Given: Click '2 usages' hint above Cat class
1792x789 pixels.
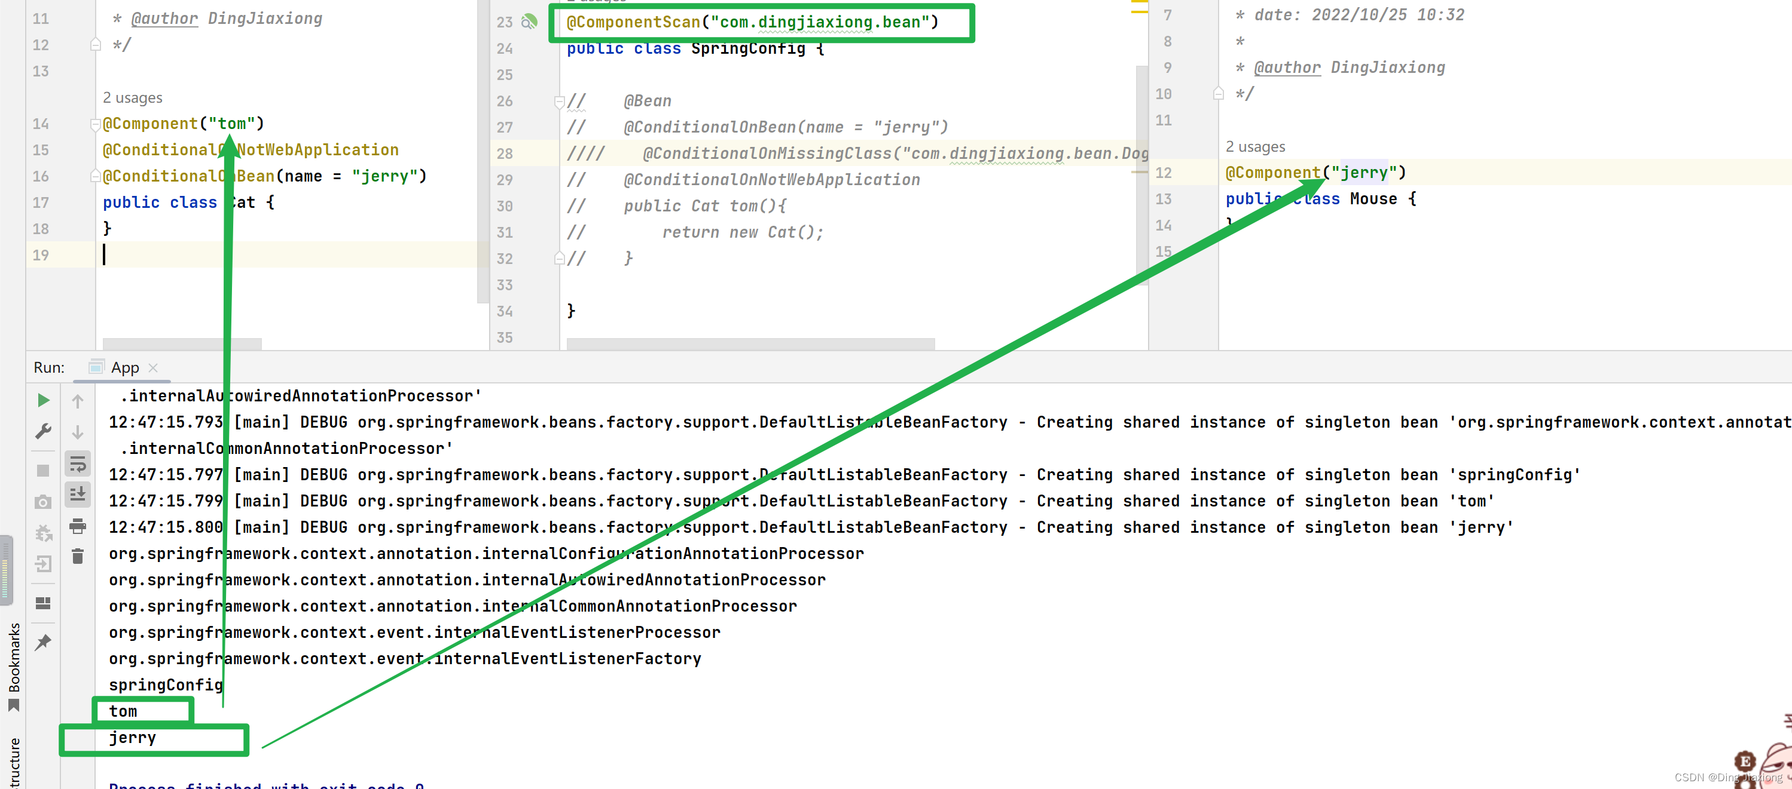Looking at the screenshot, I should pyautogui.click(x=133, y=98).
